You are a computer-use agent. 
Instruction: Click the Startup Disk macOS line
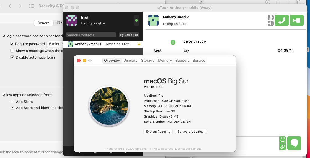point(159,111)
